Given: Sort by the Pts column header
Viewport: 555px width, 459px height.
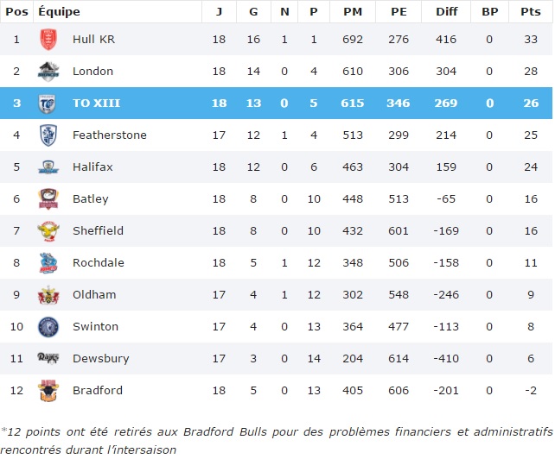Looking at the screenshot, I should click(530, 11).
